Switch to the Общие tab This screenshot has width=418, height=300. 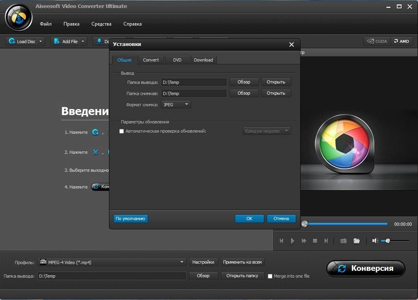pos(125,60)
